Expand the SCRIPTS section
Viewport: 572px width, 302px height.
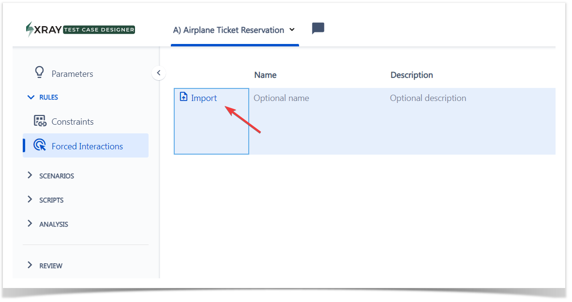pos(45,200)
